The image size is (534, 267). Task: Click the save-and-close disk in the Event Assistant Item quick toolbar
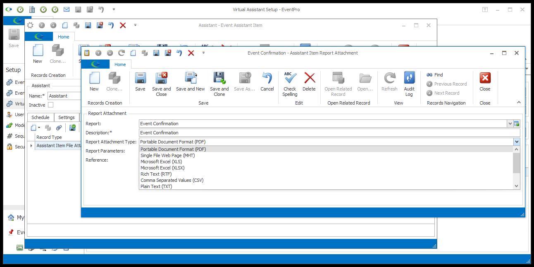(100, 25)
